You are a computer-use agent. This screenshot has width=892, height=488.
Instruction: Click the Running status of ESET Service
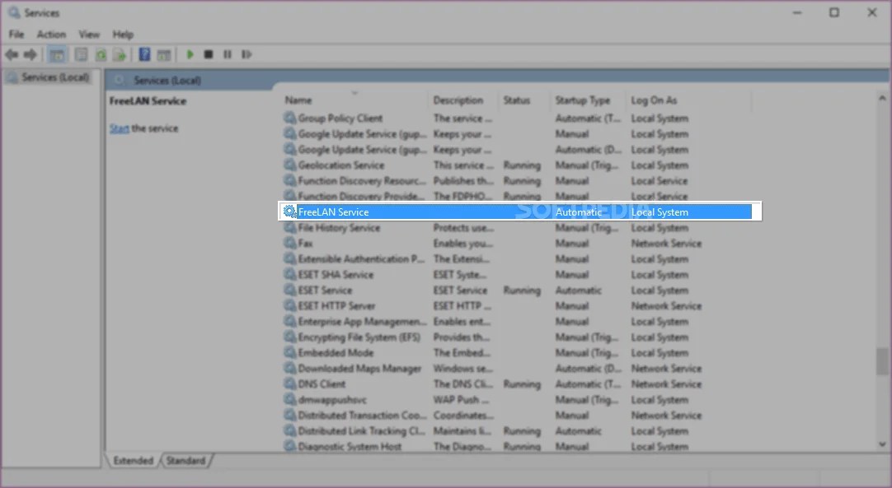pyautogui.click(x=522, y=290)
